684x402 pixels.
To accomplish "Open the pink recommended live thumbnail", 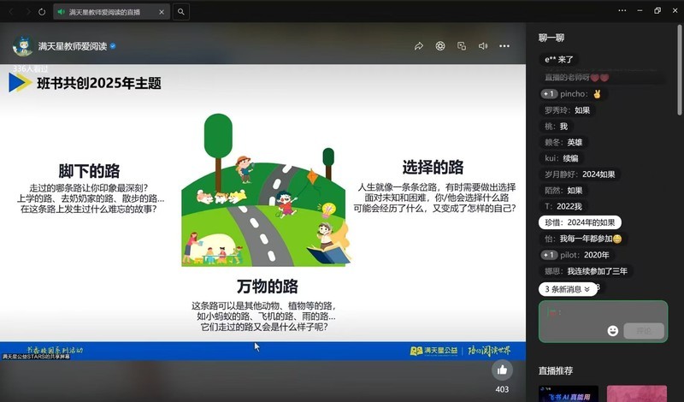I will coord(636,393).
